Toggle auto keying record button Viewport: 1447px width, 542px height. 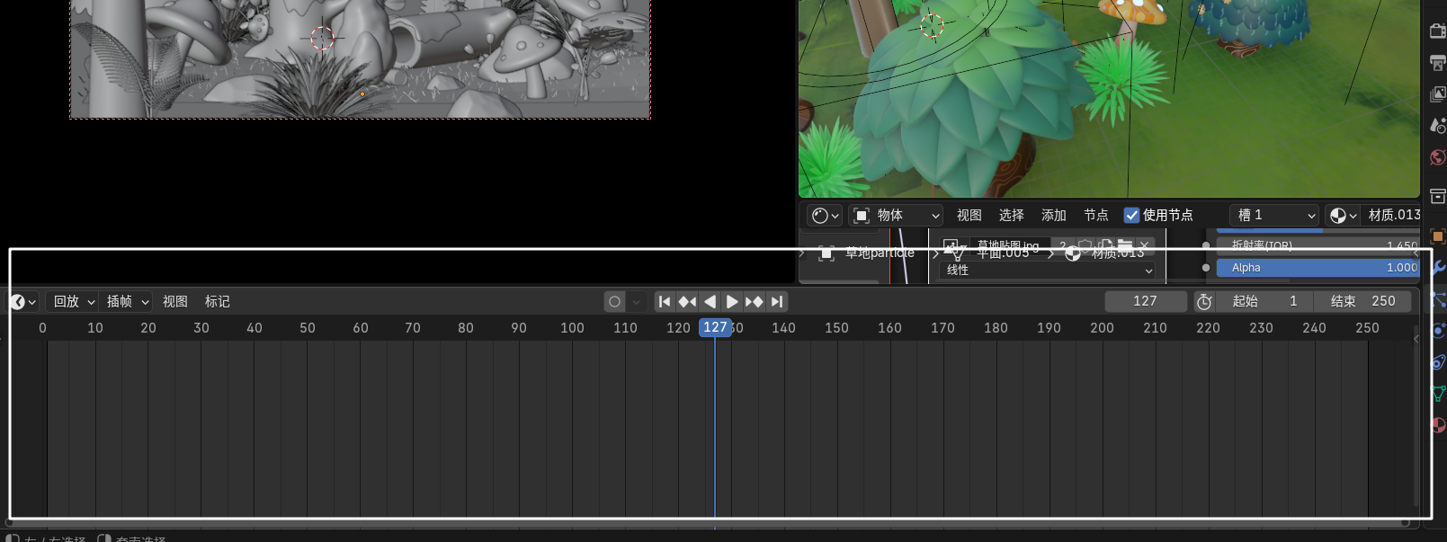pos(614,302)
